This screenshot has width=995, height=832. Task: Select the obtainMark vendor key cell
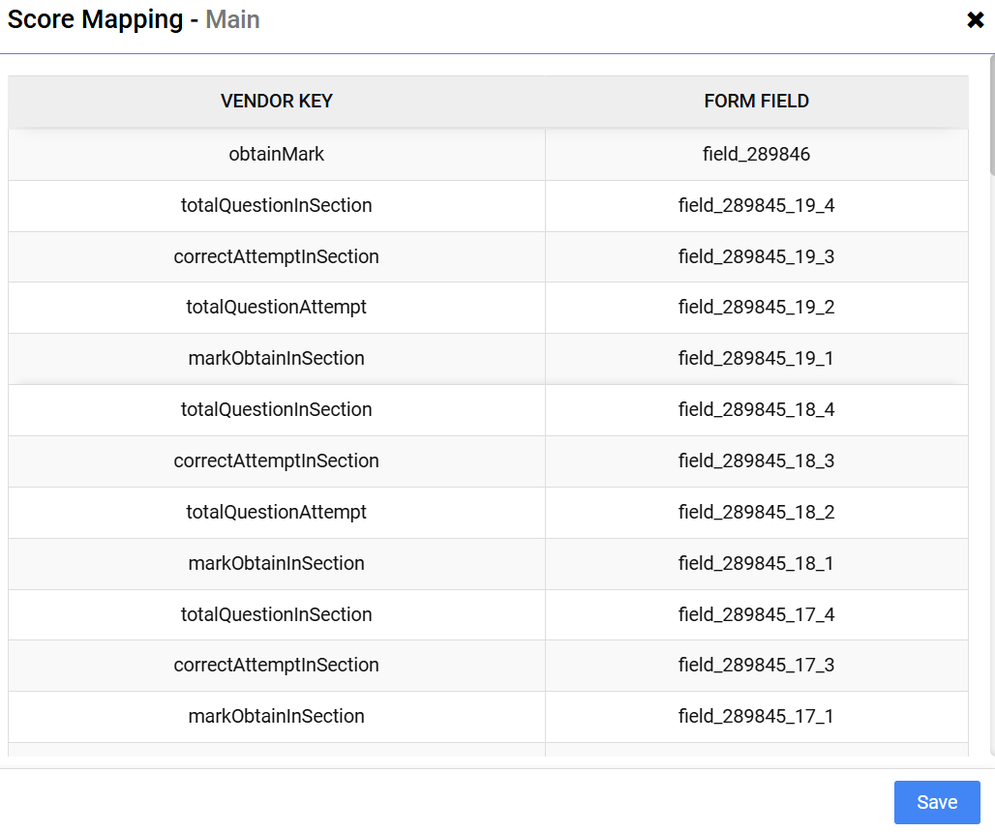point(277,154)
